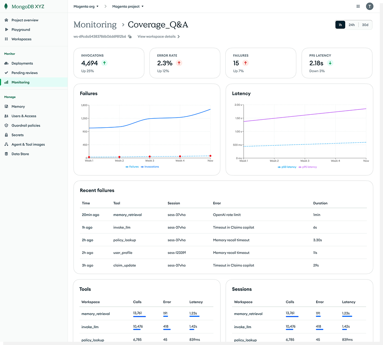
Task: Click the OpenAI rate limit error
Action: tap(227, 215)
